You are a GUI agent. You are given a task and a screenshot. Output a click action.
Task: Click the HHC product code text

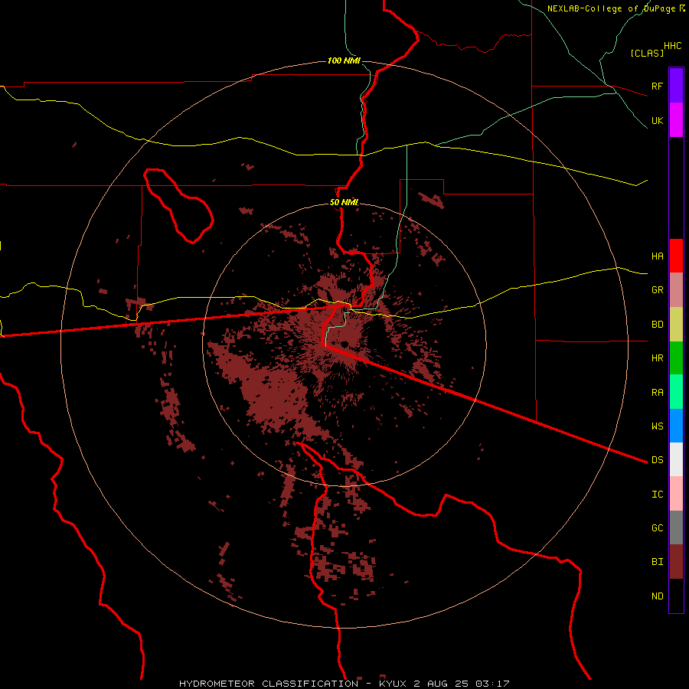pos(672,46)
